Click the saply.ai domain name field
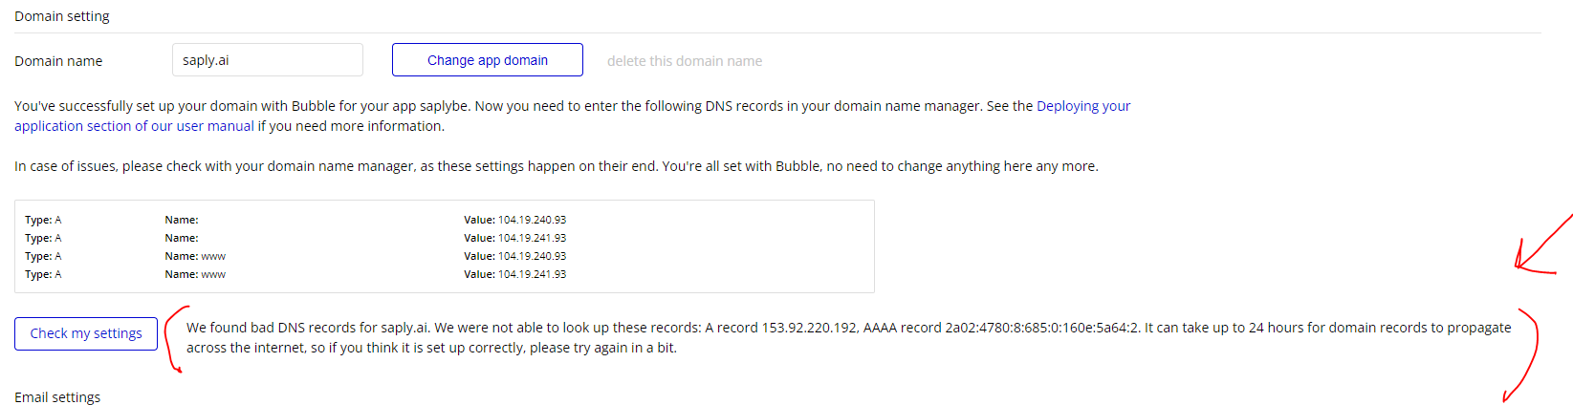The height and width of the screenshot is (405, 1573). [268, 59]
